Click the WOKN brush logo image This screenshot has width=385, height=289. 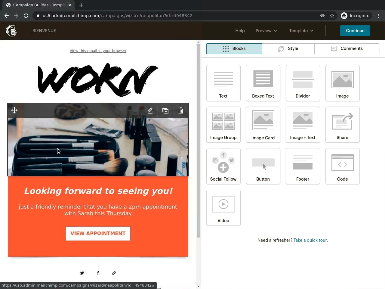[x=98, y=80]
